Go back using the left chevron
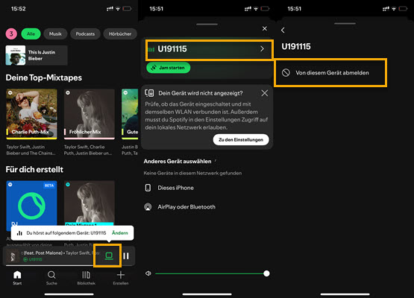 283,30
